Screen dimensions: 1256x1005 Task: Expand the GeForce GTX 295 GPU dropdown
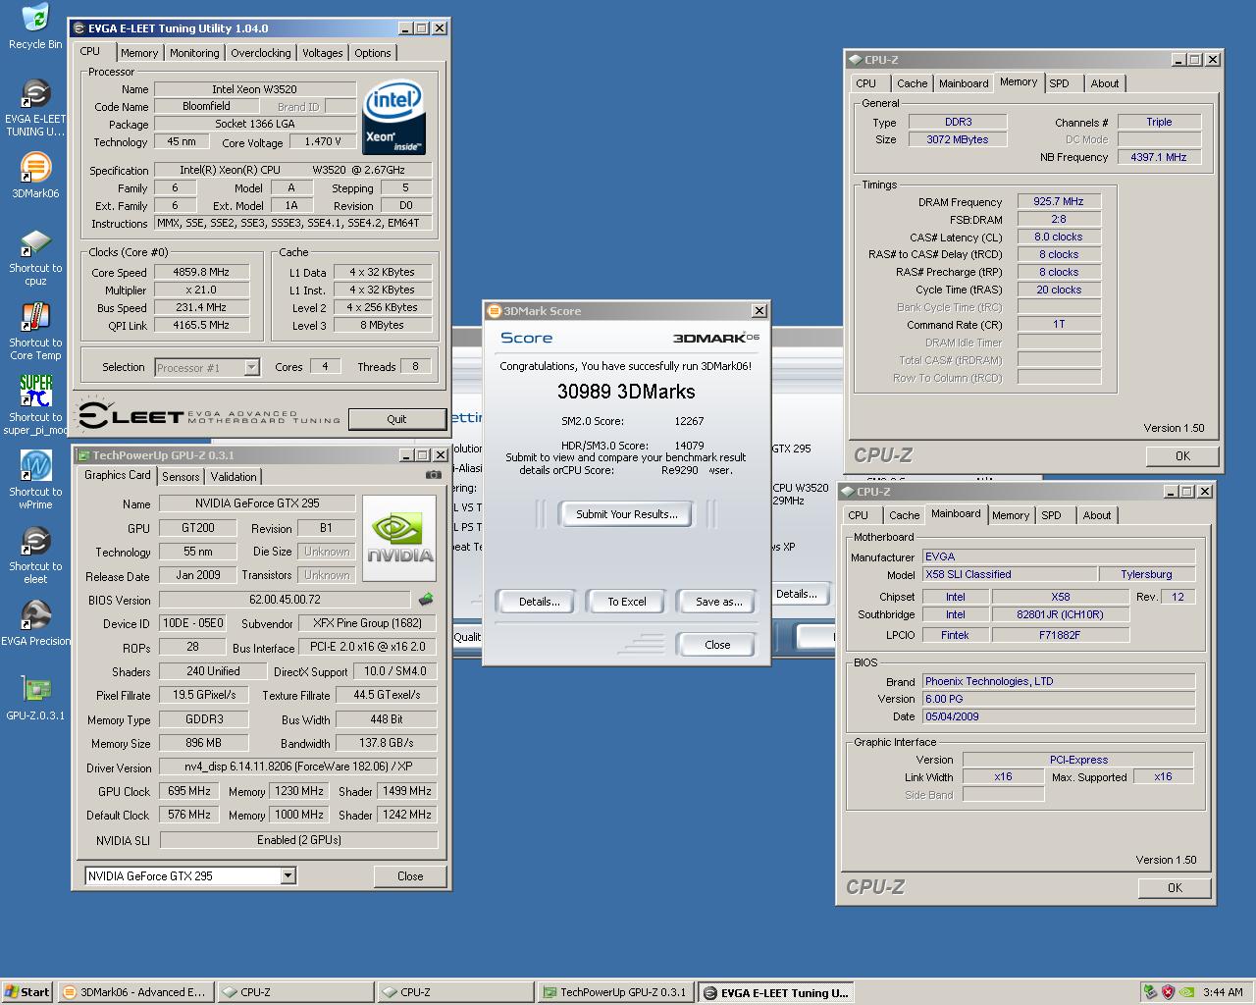click(288, 875)
